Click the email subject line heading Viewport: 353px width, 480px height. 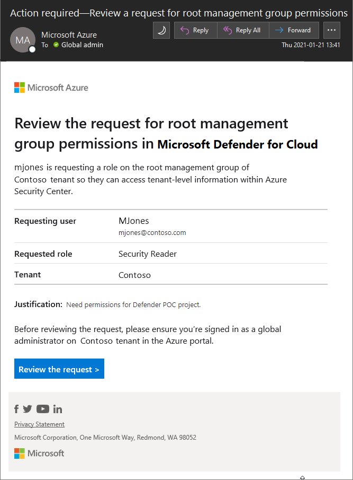179,13
